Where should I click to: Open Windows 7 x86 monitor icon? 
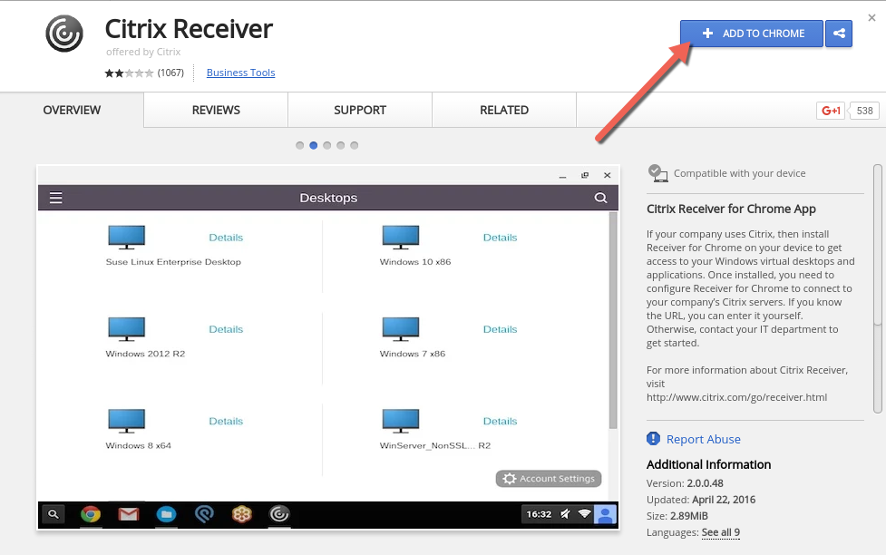401,329
